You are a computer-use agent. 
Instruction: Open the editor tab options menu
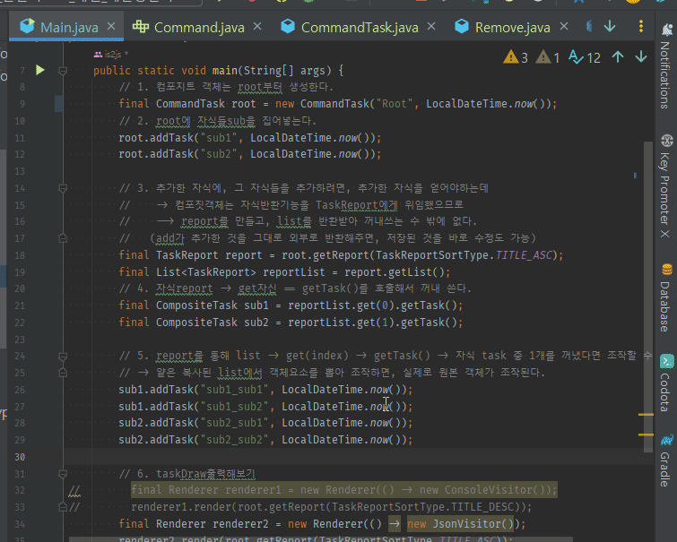pos(641,26)
